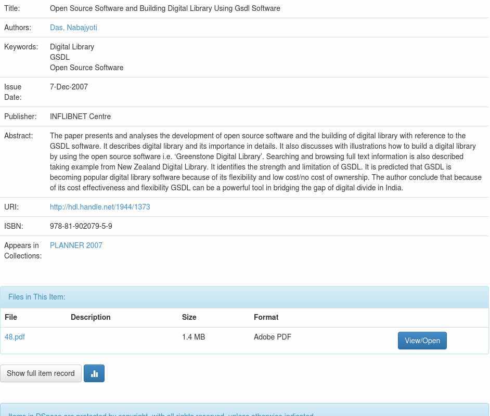The image size is (490, 416).
Task: Click the Description column header
Action: (91, 317)
